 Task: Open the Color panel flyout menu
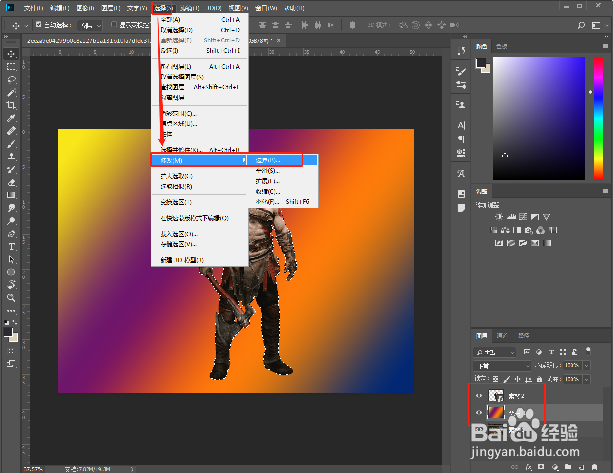(x=605, y=46)
